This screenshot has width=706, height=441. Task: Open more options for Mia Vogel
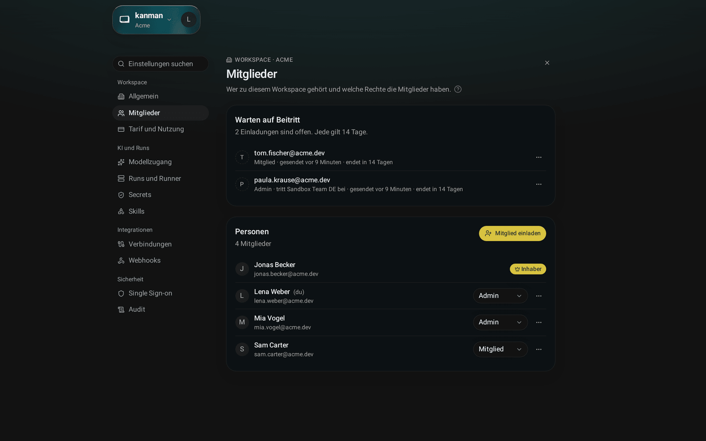539,322
